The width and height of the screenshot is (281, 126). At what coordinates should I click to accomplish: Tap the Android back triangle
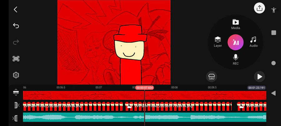(273, 93)
